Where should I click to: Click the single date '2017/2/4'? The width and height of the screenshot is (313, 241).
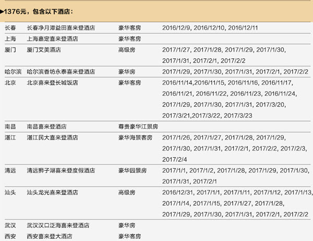175,159
